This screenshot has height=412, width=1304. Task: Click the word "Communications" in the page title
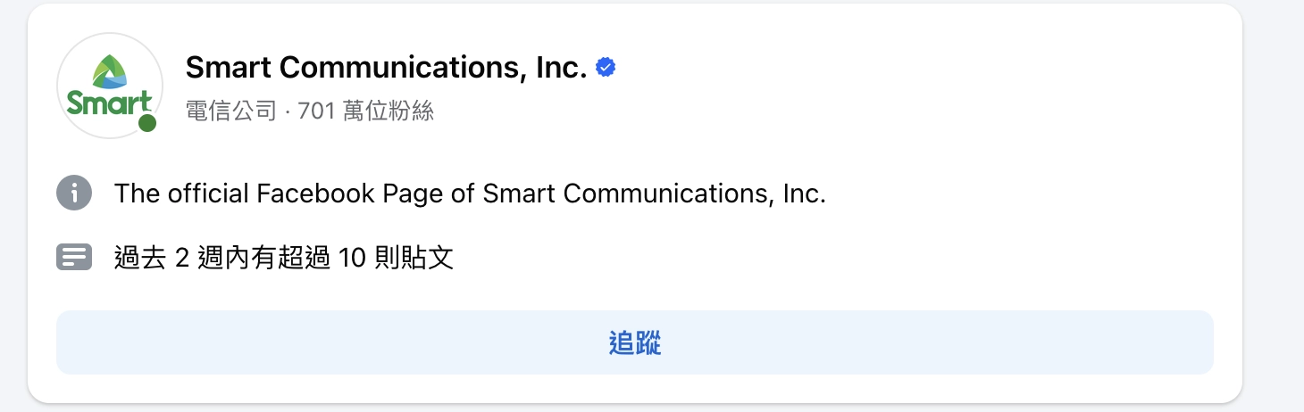click(x=396, y=68)
